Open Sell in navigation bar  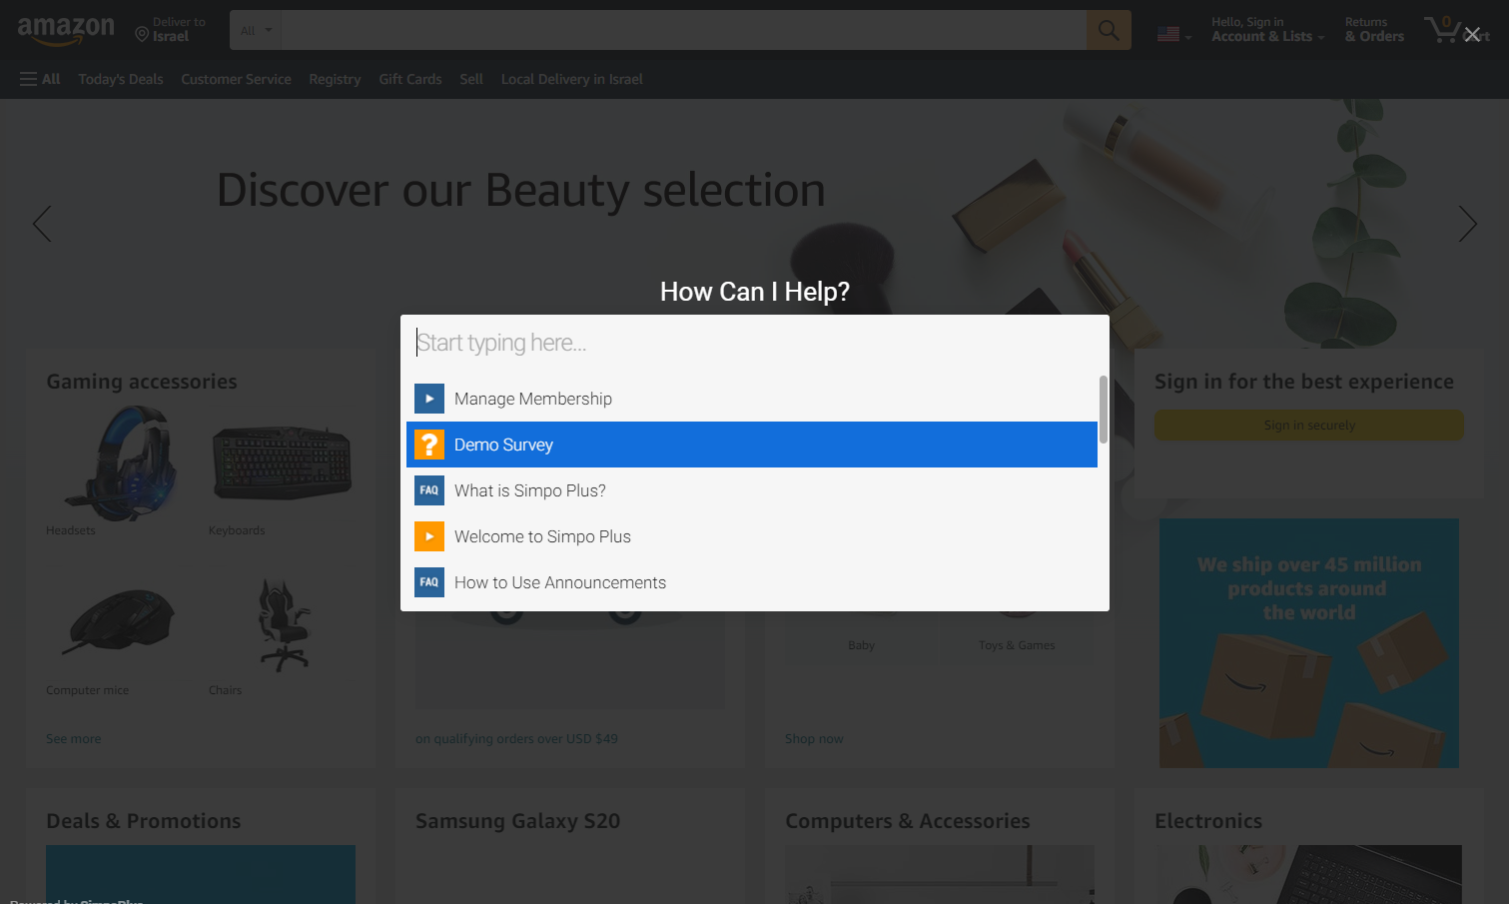point(471,79)
